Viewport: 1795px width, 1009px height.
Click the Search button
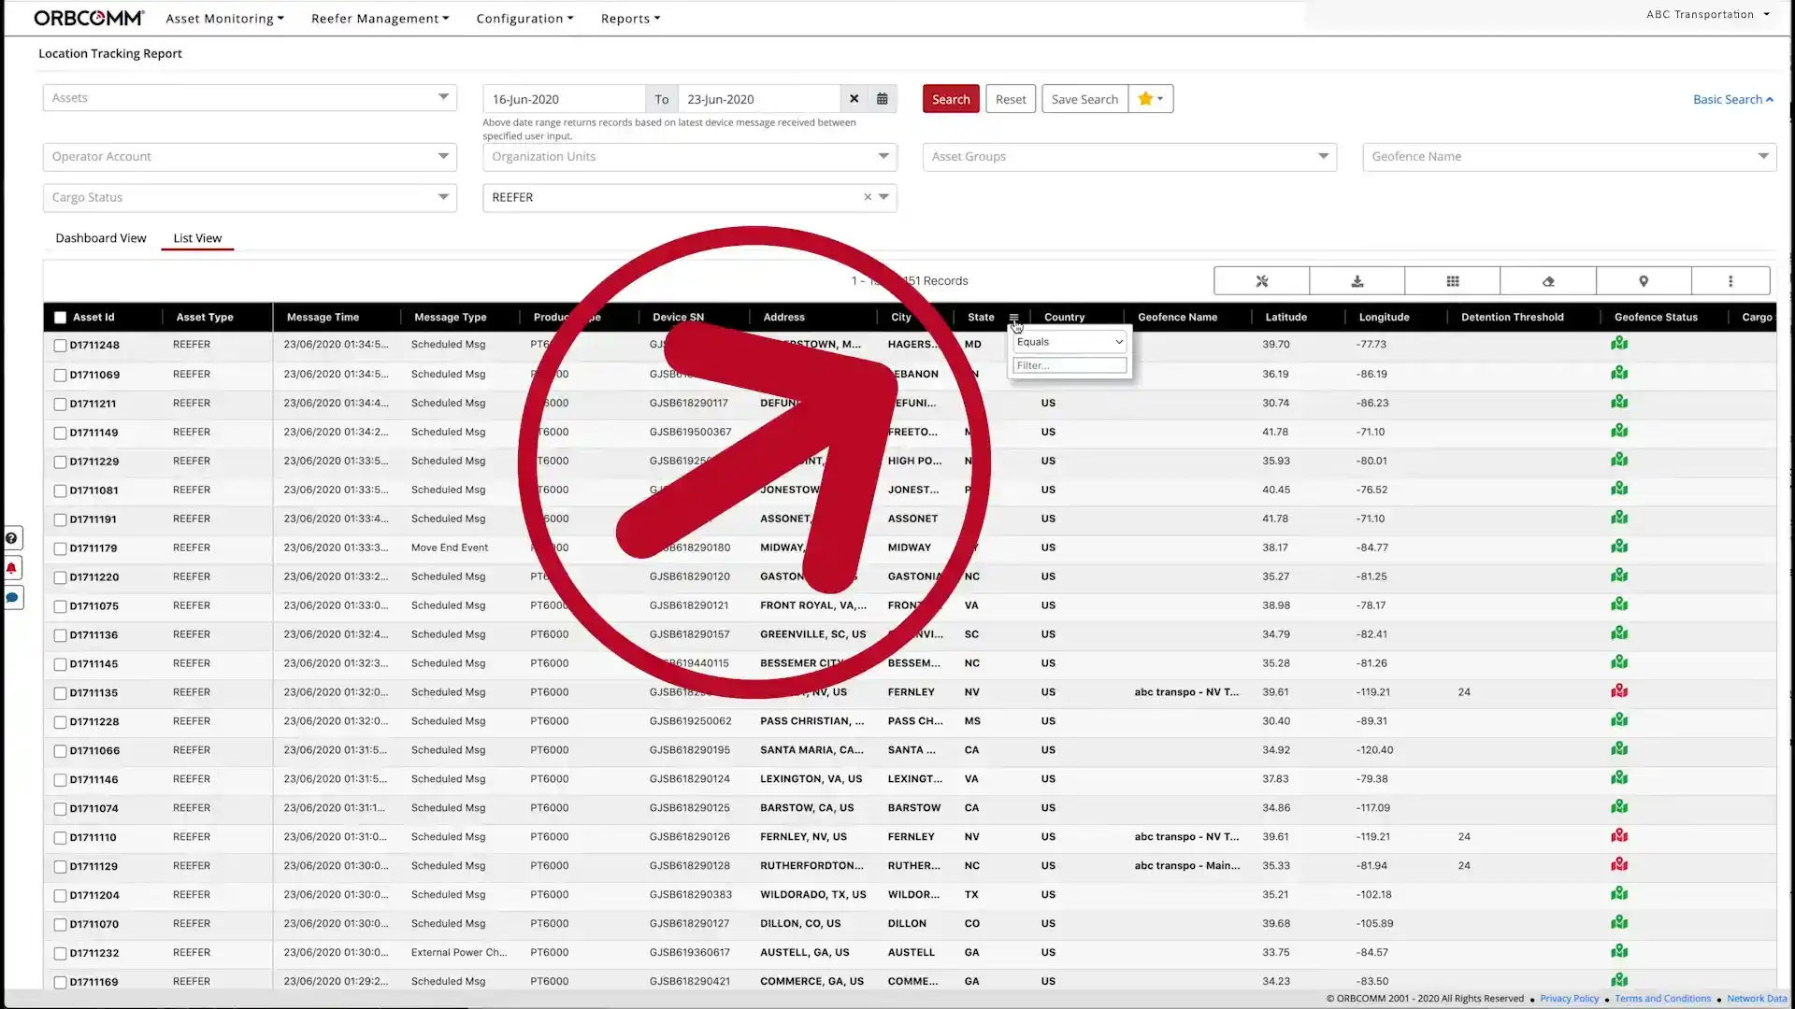pyautogui.click(x=951, y=97)
